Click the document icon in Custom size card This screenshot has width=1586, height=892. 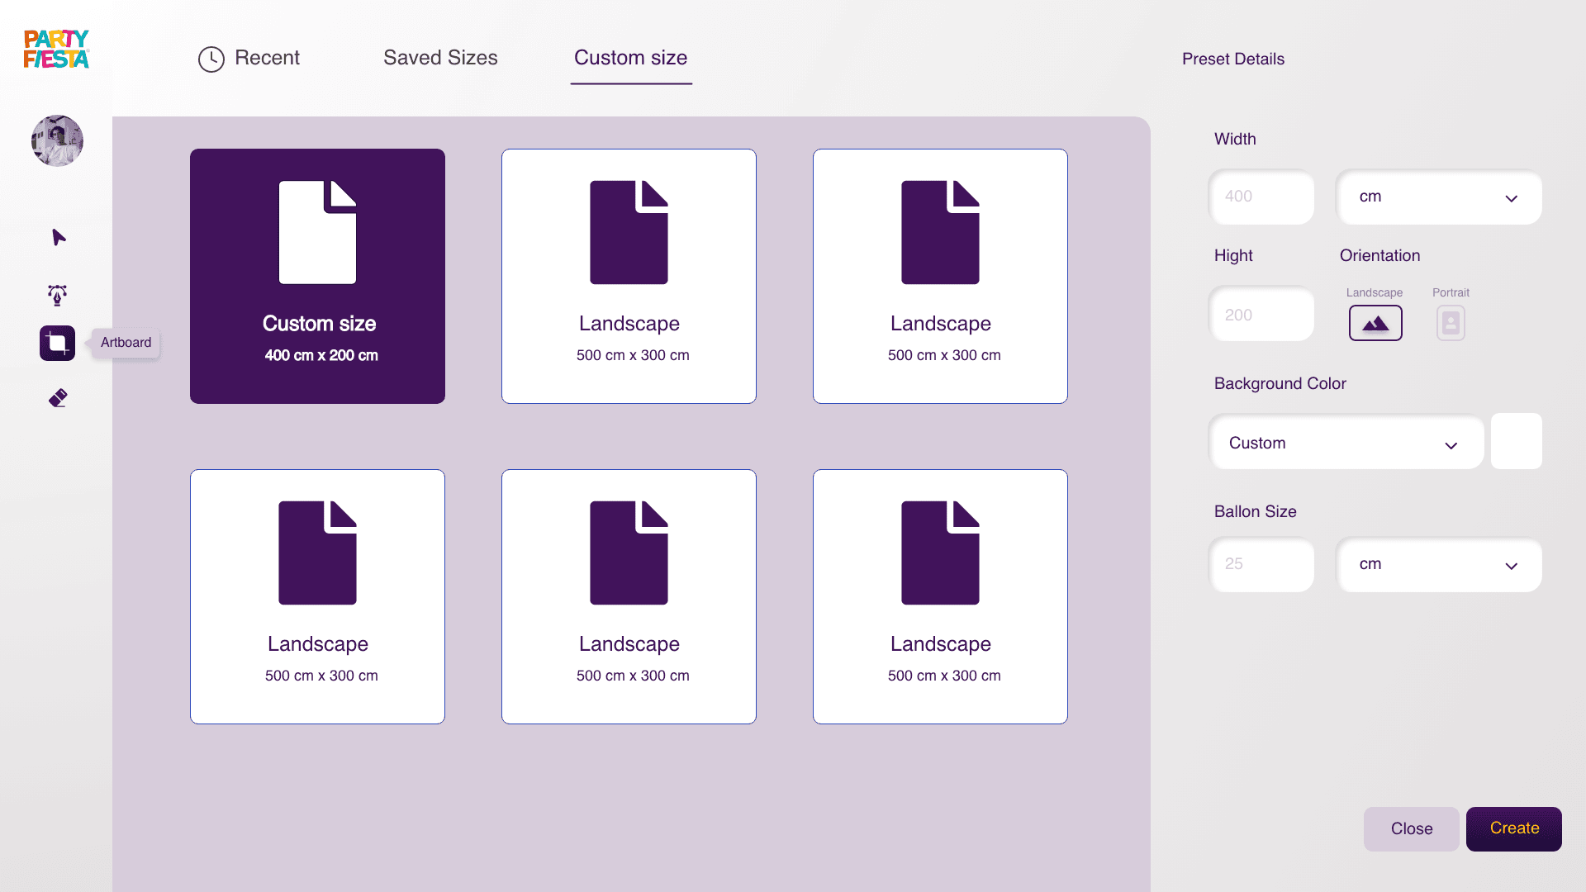(x=317, y=232)
